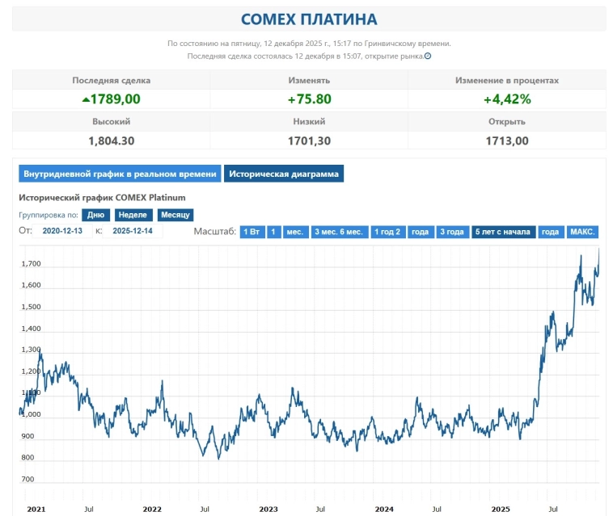Click the 1,500 y-axis label

coord(31,307)
